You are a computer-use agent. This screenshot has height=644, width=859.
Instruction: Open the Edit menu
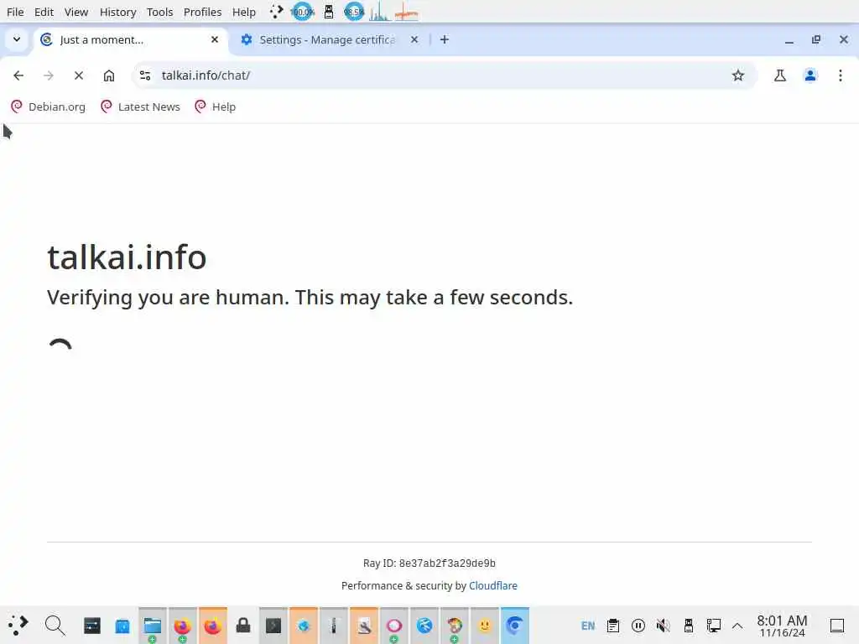coord(44,12)
